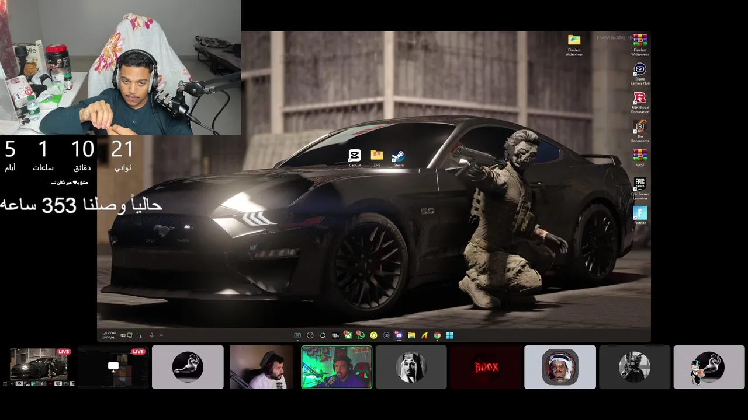
Task: Launch Elgato Camera Hub shortcut
Action: 640,73
